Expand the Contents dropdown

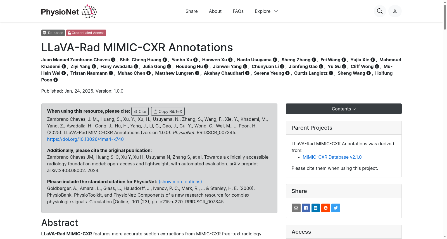[344, 109]
